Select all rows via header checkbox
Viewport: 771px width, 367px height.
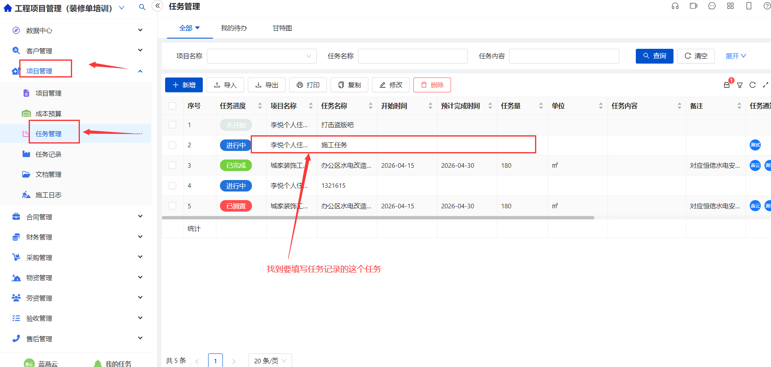(x=172, y=106)
